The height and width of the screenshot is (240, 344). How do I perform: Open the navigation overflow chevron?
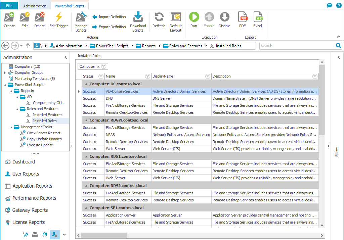tap(64, 235)
